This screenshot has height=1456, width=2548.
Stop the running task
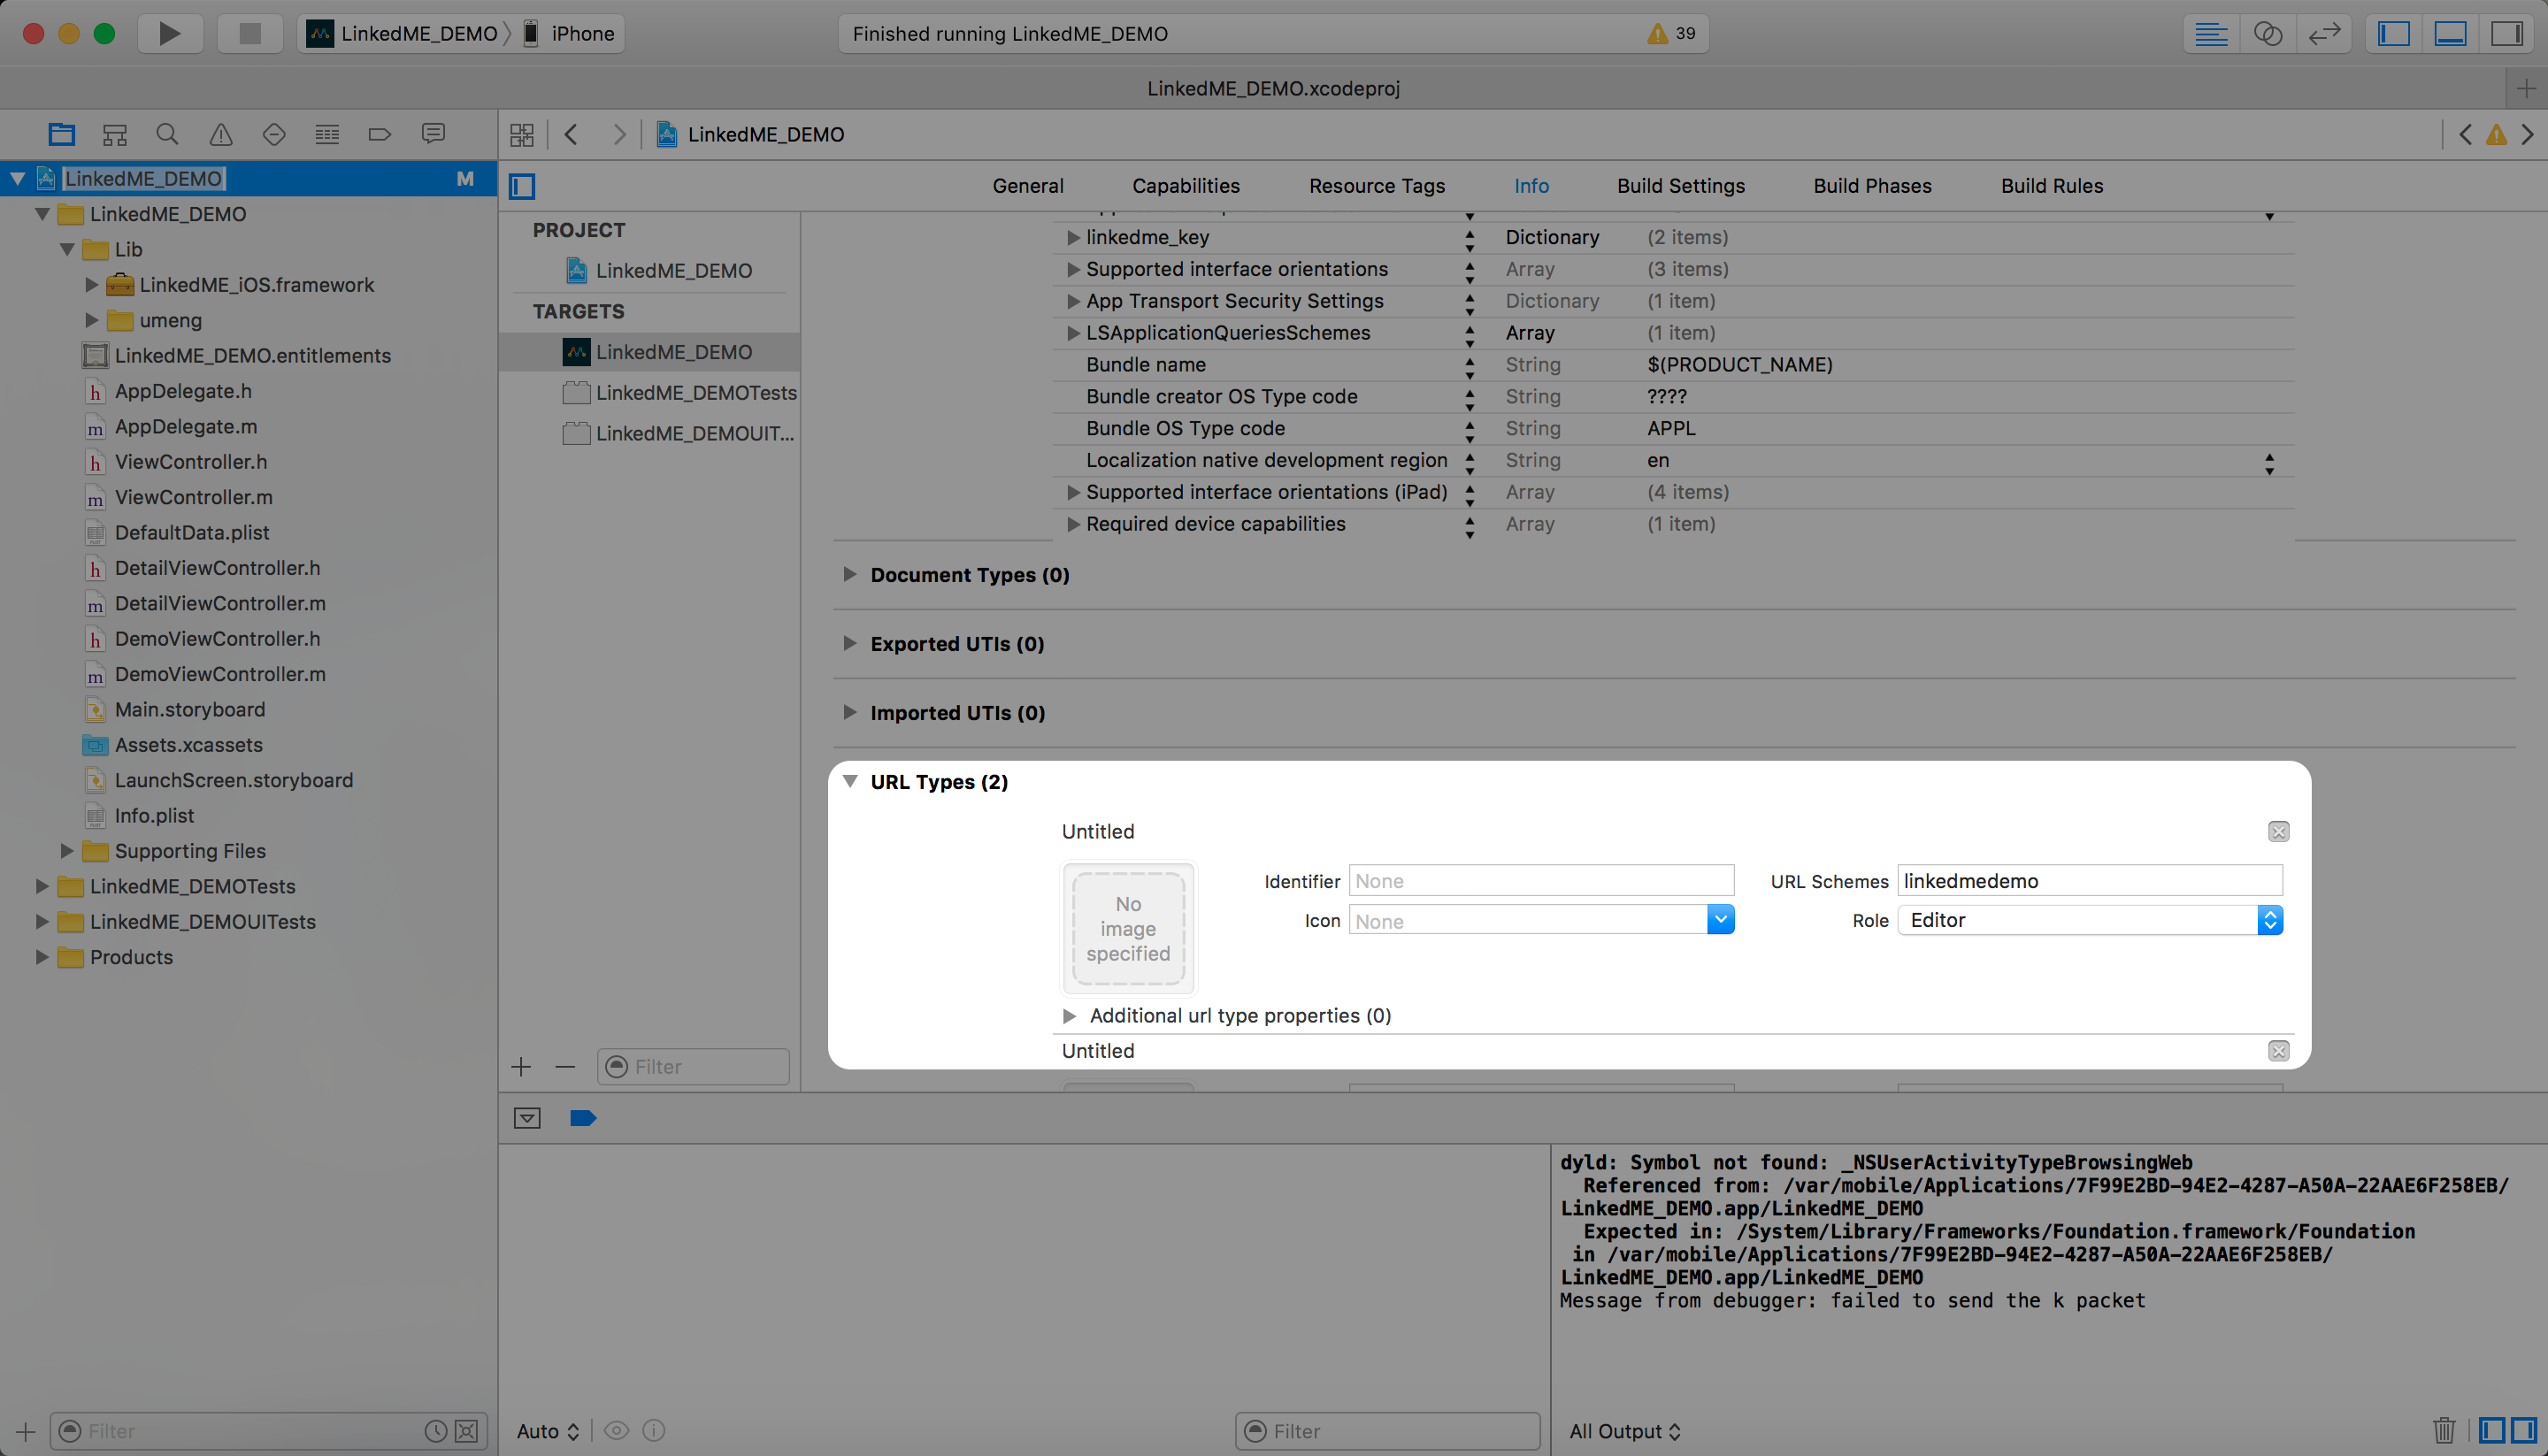coord(250,33)
